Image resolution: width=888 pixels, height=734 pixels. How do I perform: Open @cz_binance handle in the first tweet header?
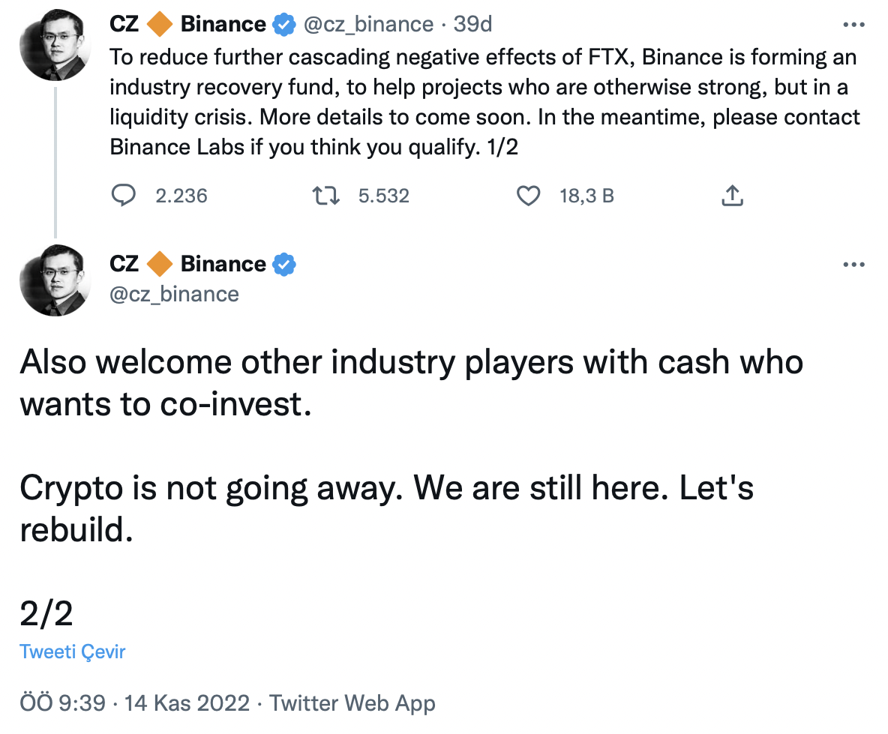369,24
